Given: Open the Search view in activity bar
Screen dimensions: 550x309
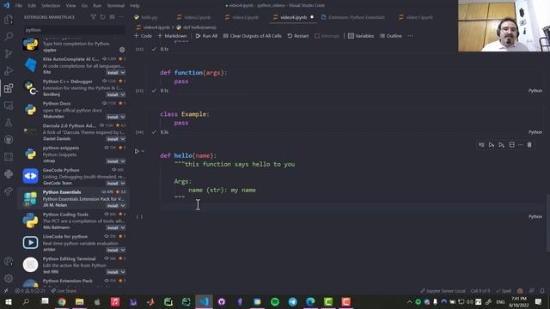Looking at the screenshot, I should (9, 36).
